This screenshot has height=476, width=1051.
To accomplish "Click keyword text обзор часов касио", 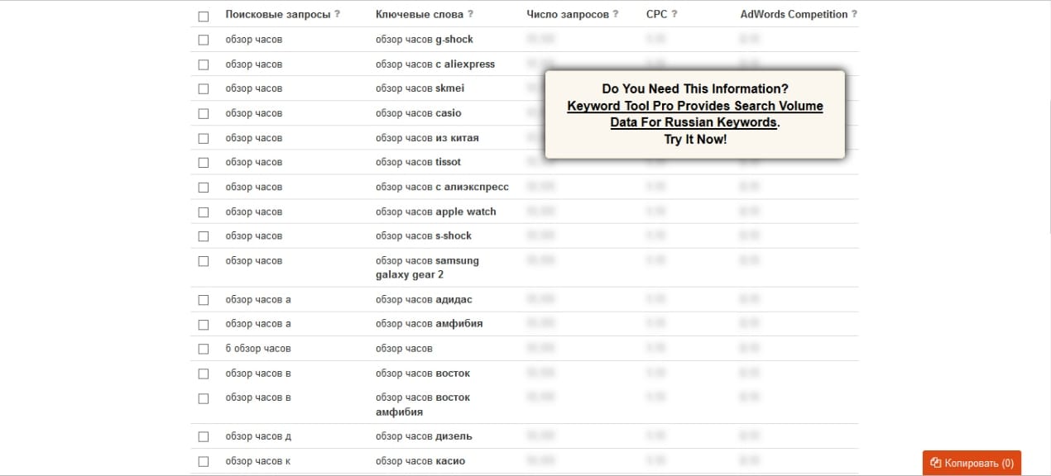I will click(x=420, y=461).
